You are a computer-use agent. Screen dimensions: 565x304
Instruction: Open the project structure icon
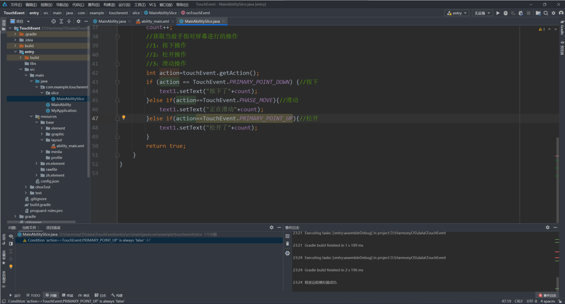point(538,13)
